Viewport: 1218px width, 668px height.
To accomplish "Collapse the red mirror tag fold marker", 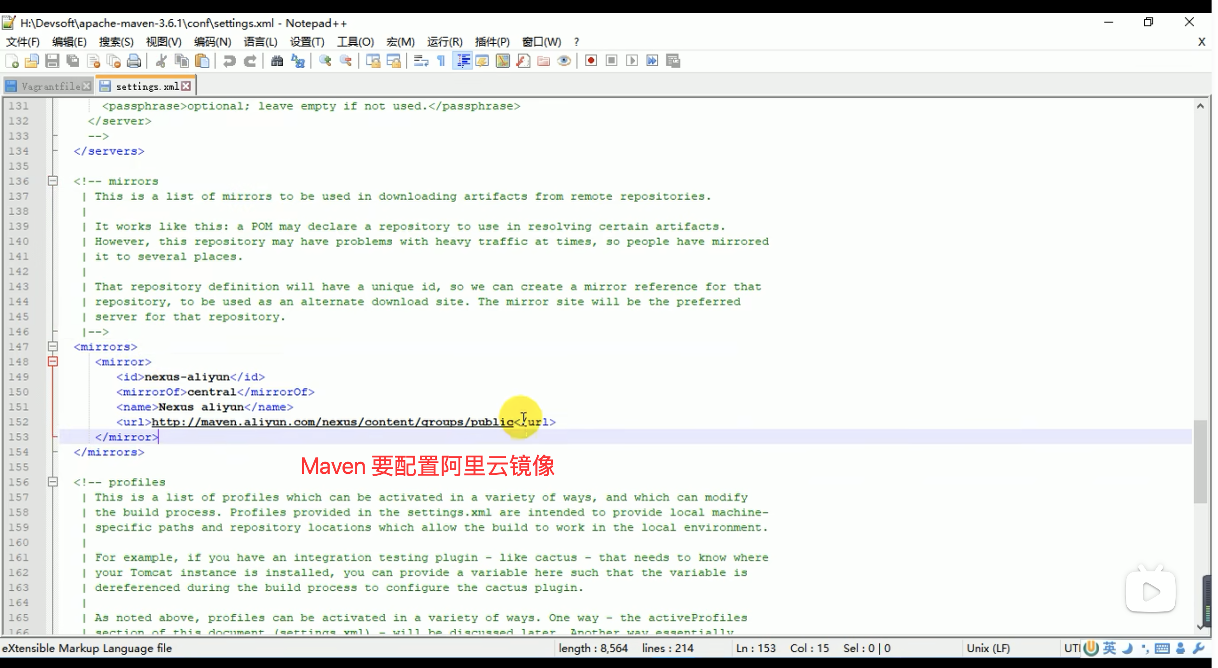I will (x=53, y=362).
